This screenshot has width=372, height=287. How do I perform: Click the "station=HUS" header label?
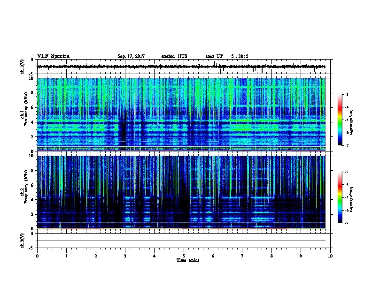pos(174,56)
